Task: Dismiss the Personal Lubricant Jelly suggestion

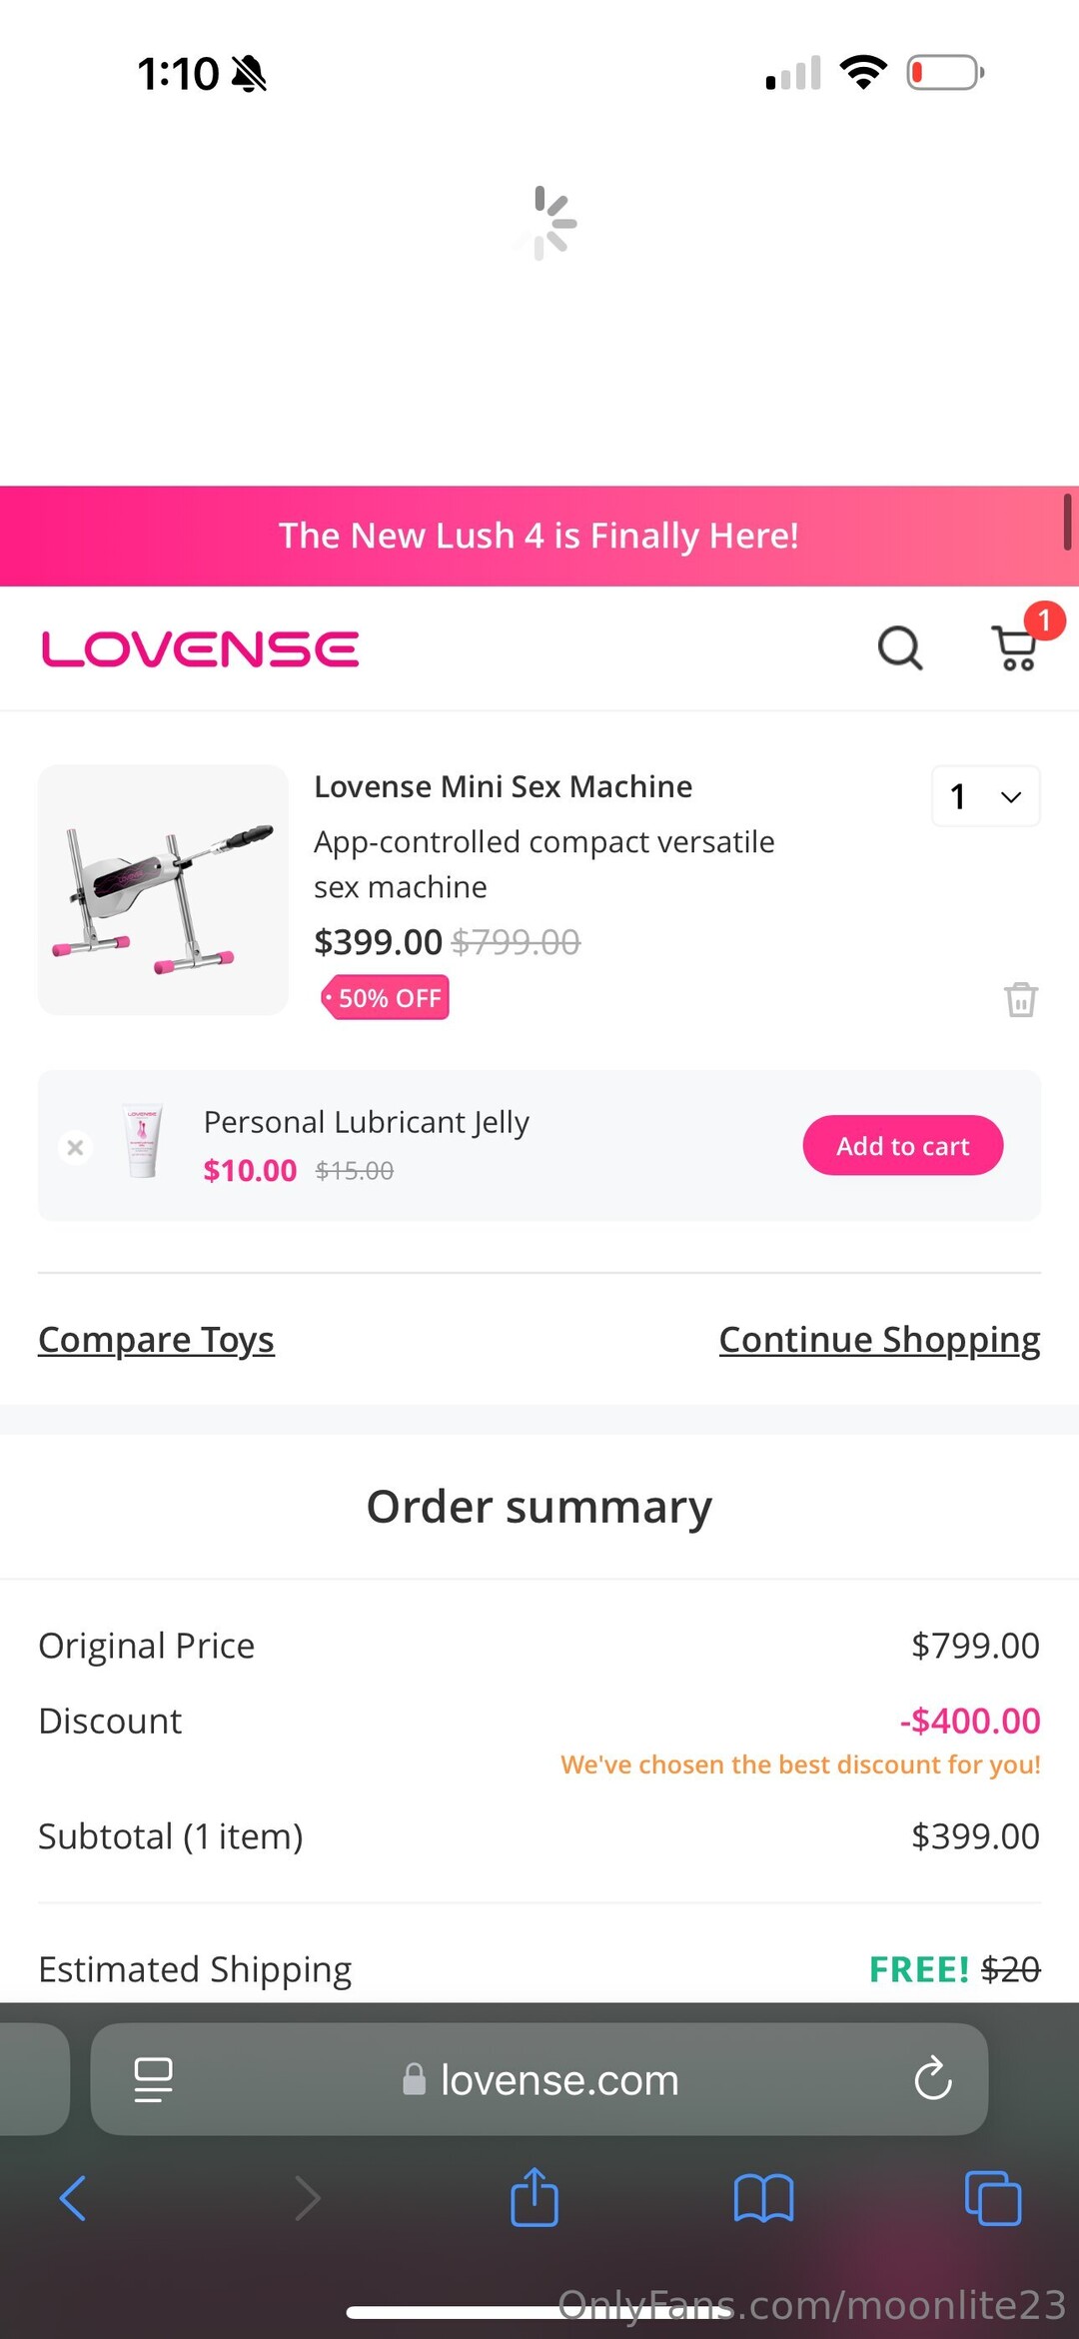Action: pyautogui.click(x=75, y=1147)
